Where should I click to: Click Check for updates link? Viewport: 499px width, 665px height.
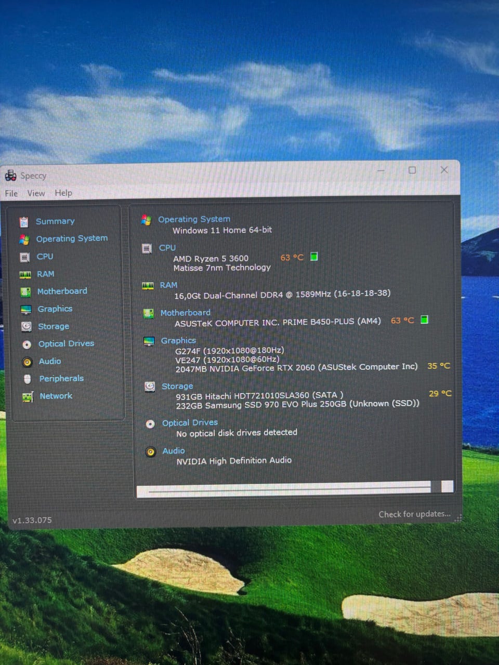coord(414,514)
